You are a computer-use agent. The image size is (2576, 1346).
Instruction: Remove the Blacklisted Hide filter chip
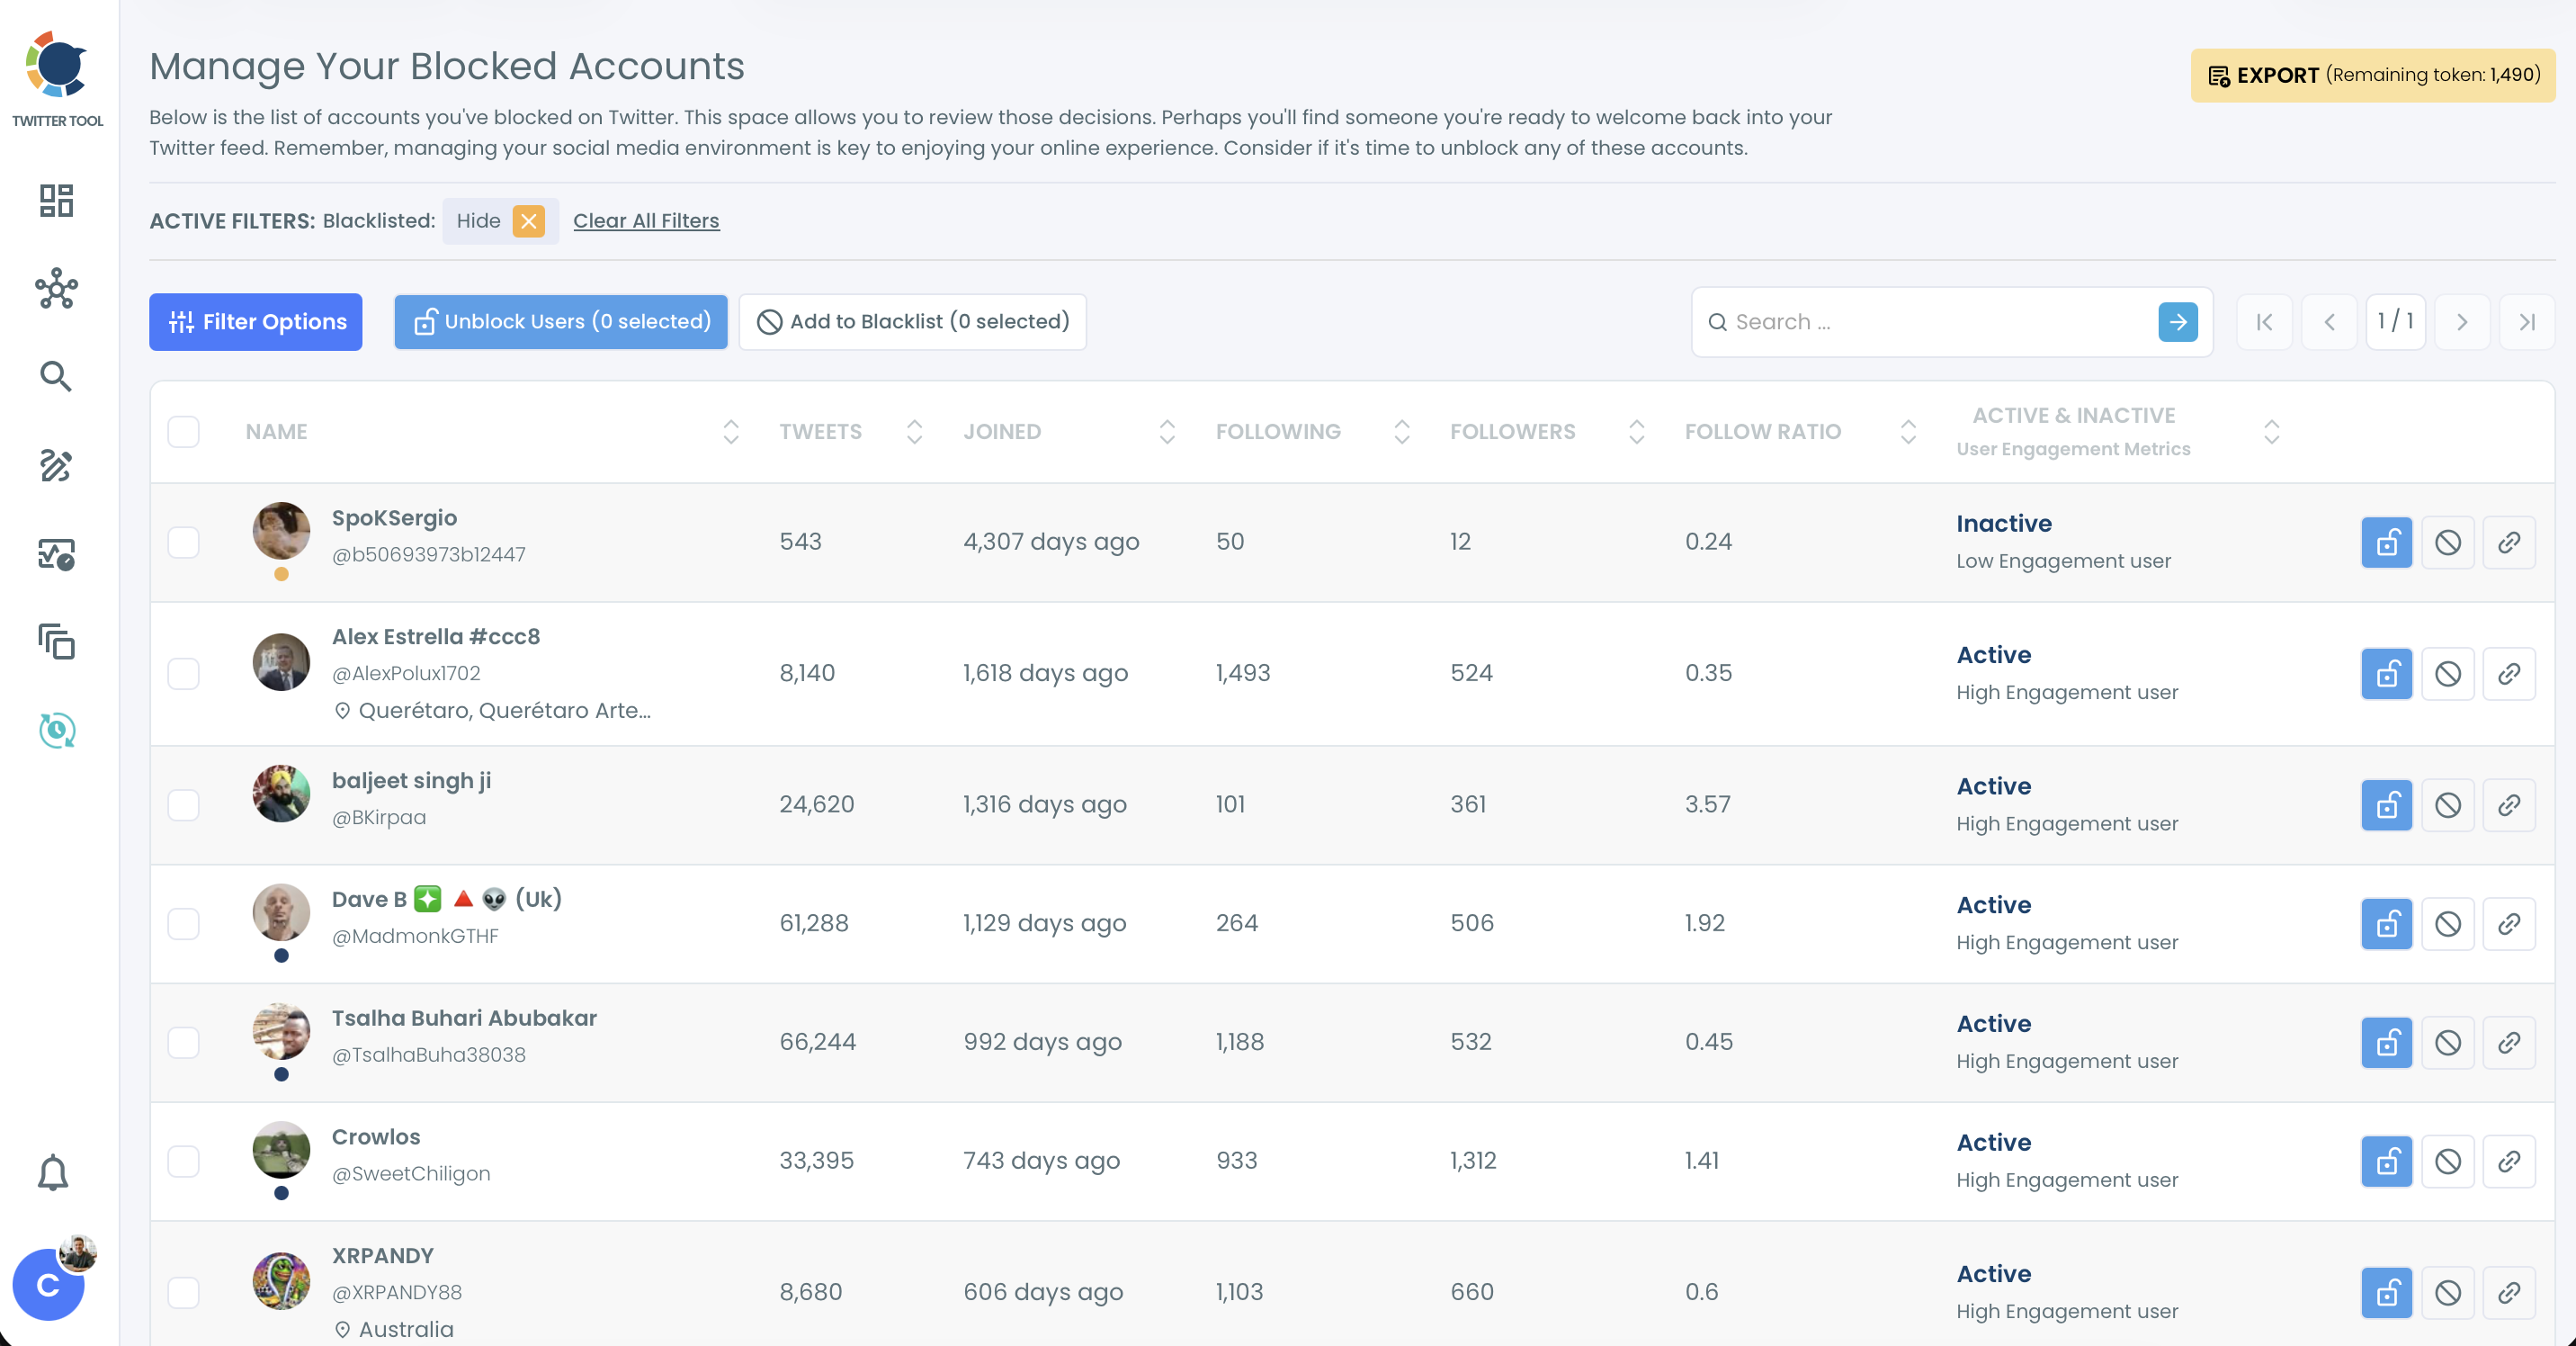[x=529, y=221]
